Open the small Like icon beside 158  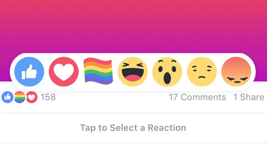click(8, 97)
